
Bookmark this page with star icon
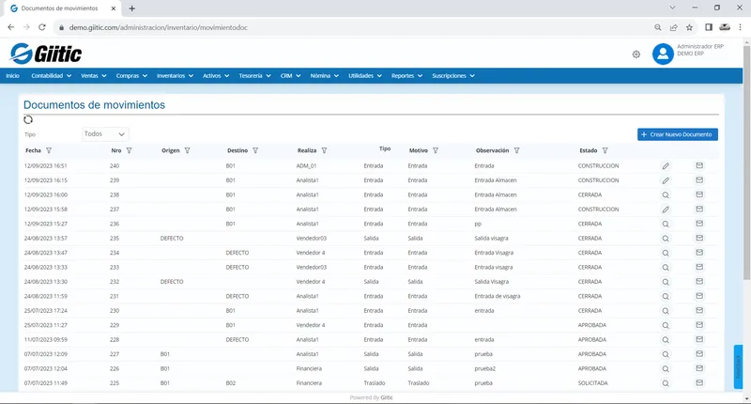(x=689, y=27)
